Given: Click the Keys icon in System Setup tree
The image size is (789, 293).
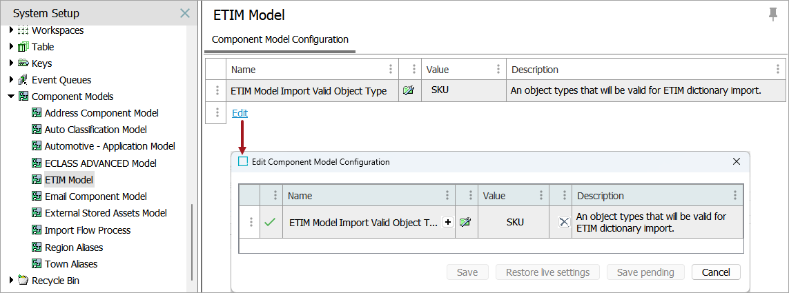Looking at the screenshot, I should 23,63.
